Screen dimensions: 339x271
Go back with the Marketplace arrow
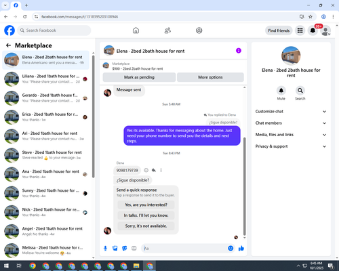(x=8, y=45)
